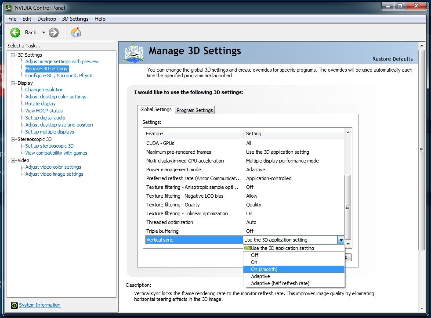The image size is (431, 318).
Task: Click the Restore Defaults link
Action: click(x=392, y=59)
